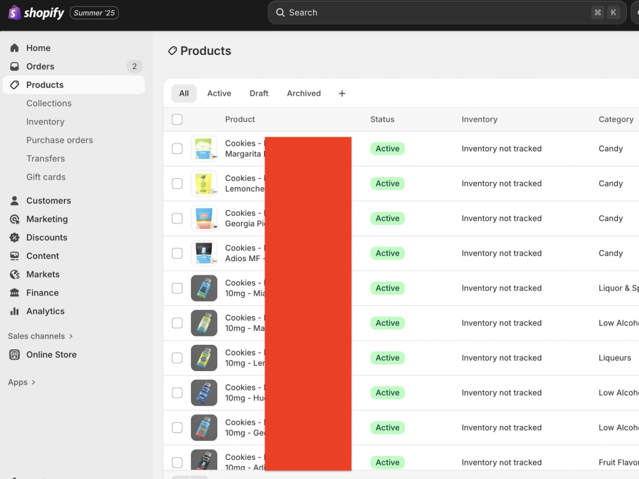The height and width of the screenshot is (479, 639).
Task: Click Active status of Margarita row
Action: coord(387,149)
